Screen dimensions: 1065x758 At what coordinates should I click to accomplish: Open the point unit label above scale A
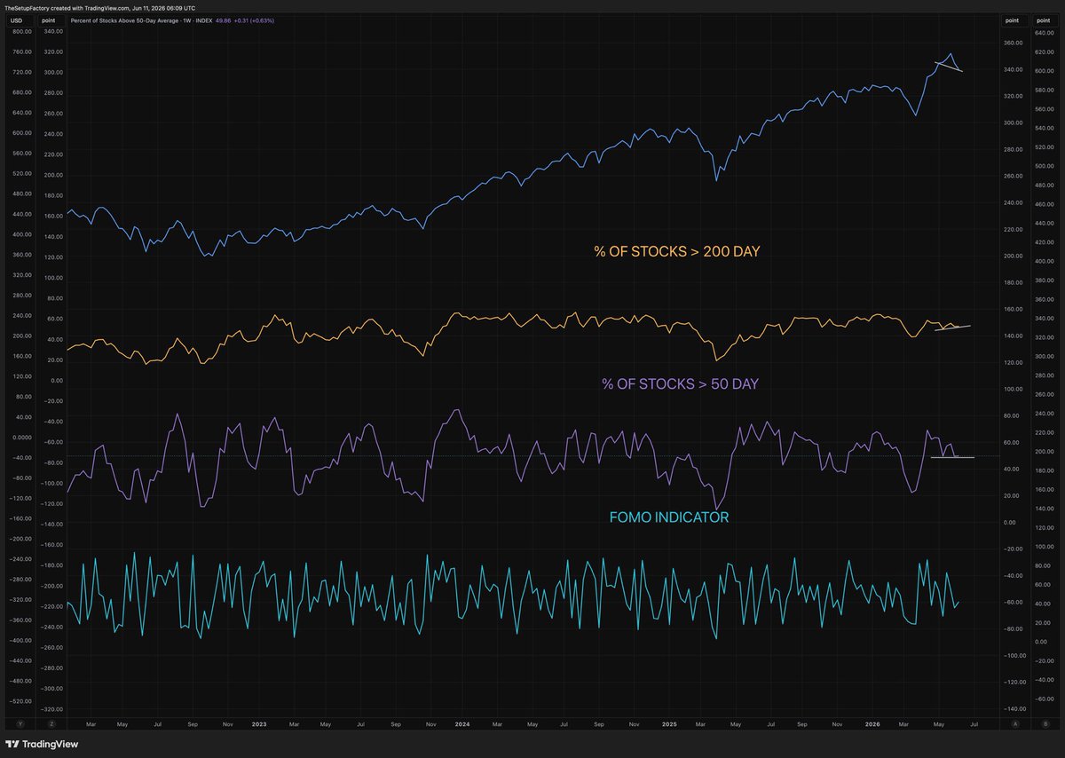coord(1014,19)
